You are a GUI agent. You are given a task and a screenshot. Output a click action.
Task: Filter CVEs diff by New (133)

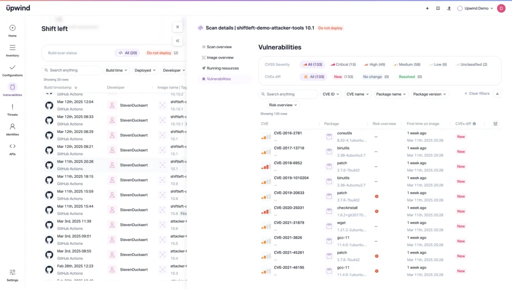pos(343,76)
